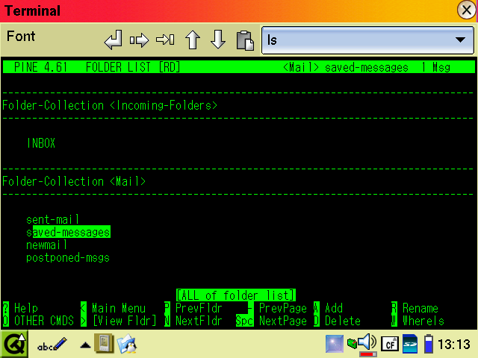The height and width of the screenshot is (358, 478).
Task: Click the [ALL of folder list] status message
Action: click(x=236, y=295)
